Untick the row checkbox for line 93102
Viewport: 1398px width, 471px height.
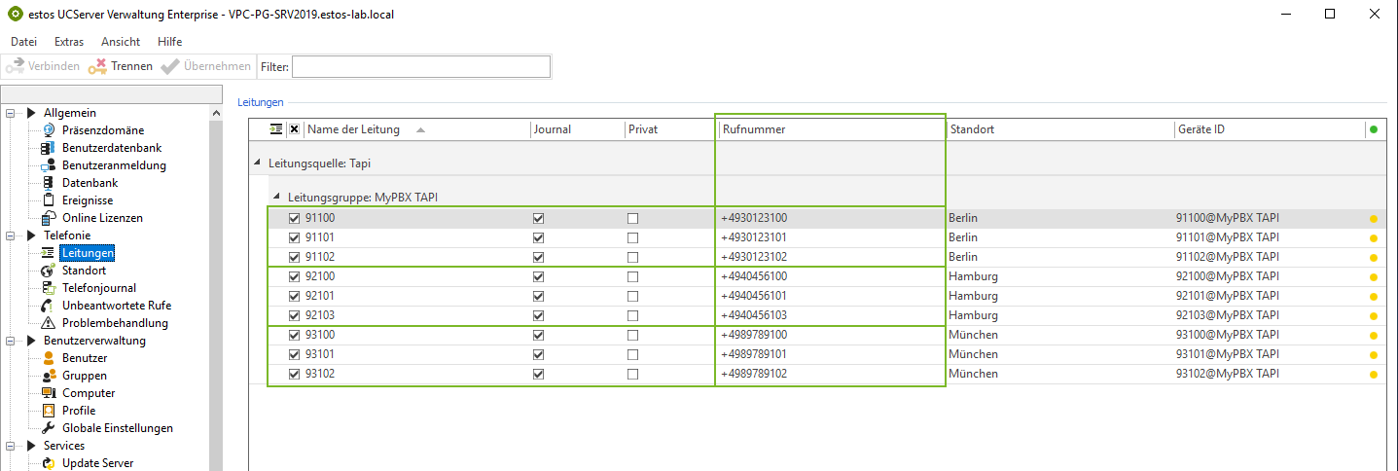point(294,374)
